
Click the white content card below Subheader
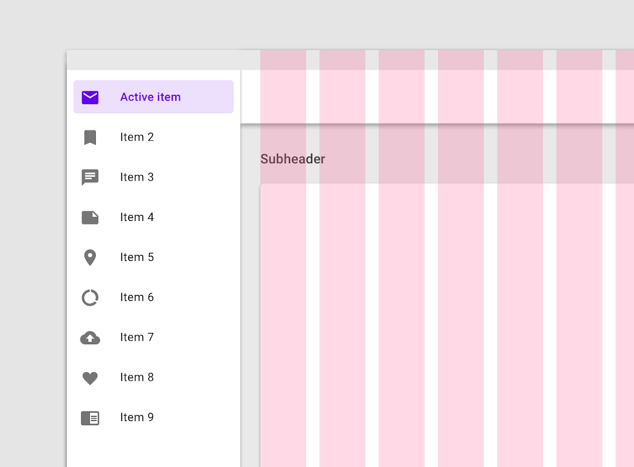coord(447,325)
